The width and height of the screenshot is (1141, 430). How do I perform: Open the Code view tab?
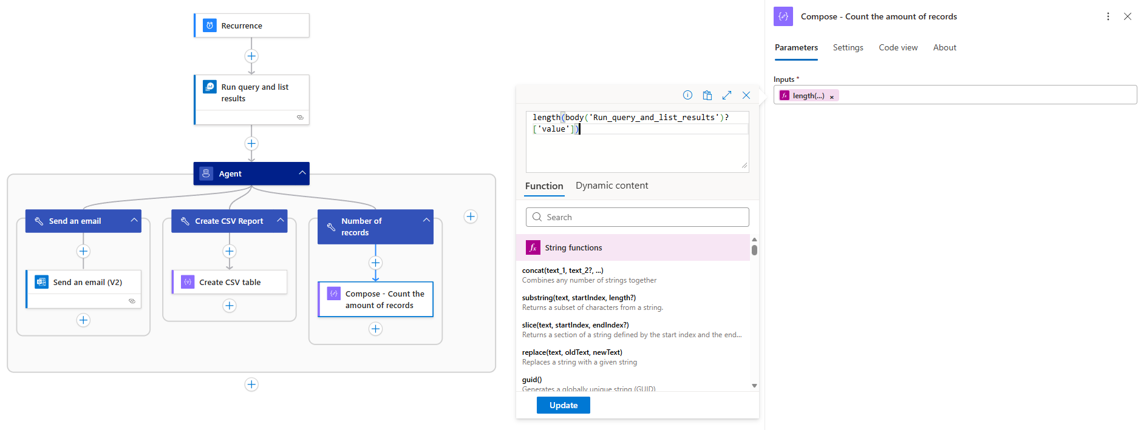click(x=898, y=47)
